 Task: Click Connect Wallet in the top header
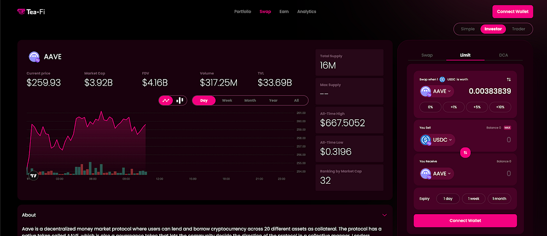(x=513, y=11)
